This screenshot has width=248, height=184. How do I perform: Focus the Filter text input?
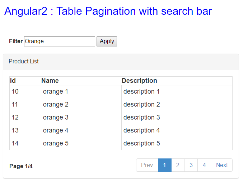60,41
